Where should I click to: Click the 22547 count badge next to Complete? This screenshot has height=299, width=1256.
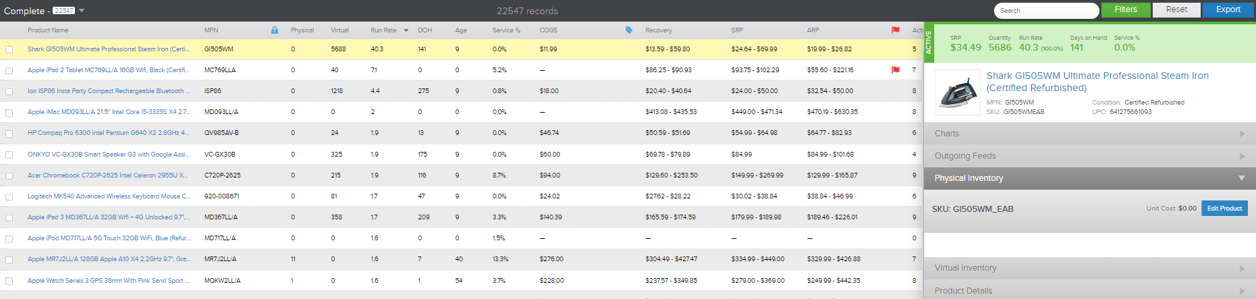pyautogui.click(x=64, y=11)
